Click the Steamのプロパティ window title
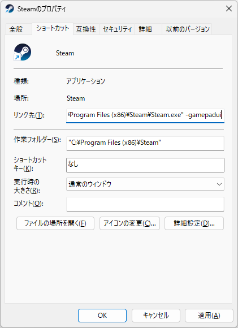This screenshot has width=238, height=328. [x=42, y=9]
